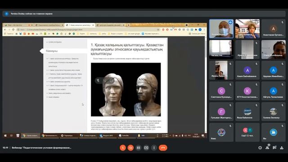Image resolution: width=288 pixels, height=162 pixels.
Task: Click the shared browser address bar
Action: 88,30
